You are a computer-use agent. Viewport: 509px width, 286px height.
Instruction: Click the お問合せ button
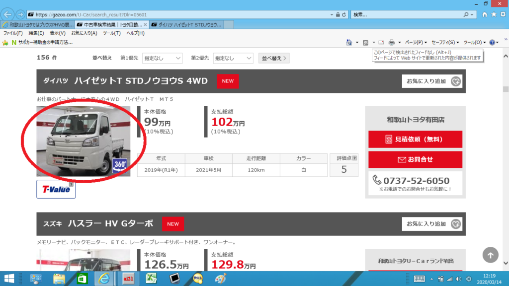pyautogui.click(x=415, y=159)
